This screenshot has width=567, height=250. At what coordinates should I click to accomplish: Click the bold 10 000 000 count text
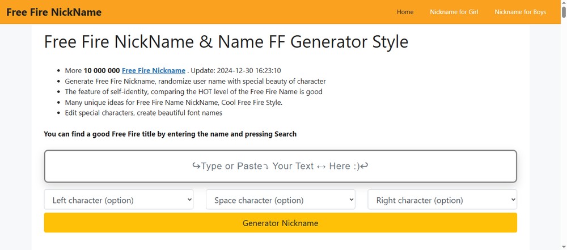(x=101, y=71)
